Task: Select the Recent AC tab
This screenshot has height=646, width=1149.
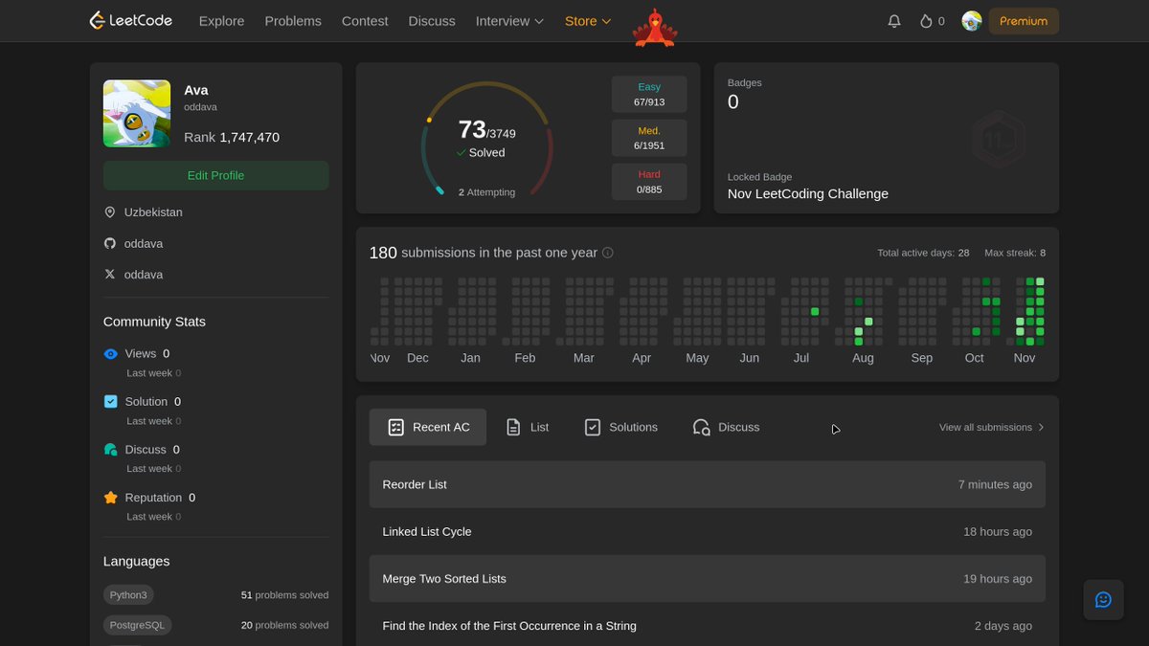Action: [x=428, y=428]
